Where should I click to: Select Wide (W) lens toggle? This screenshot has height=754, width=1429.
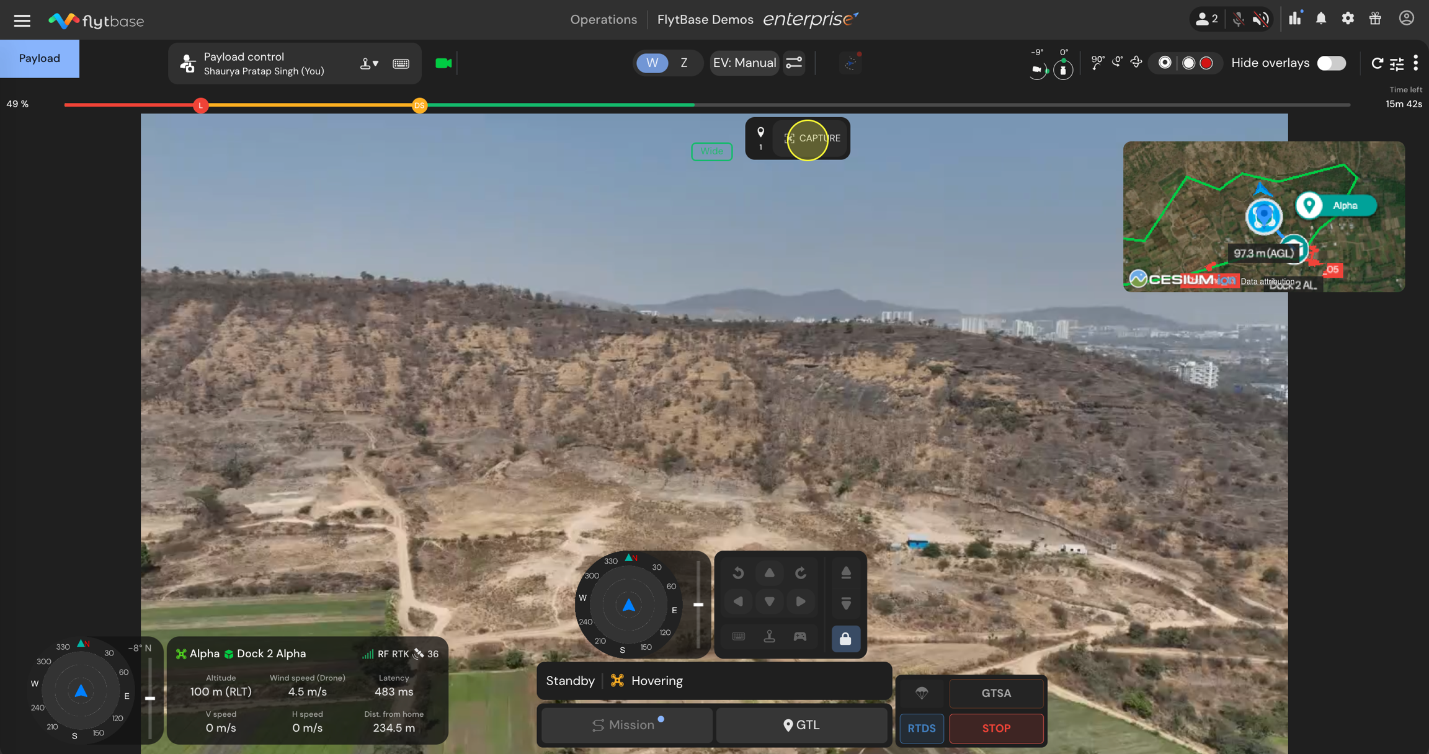click(652, 63)
